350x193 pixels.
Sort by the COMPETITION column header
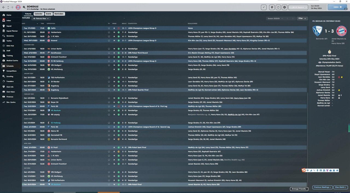[132, 24]
